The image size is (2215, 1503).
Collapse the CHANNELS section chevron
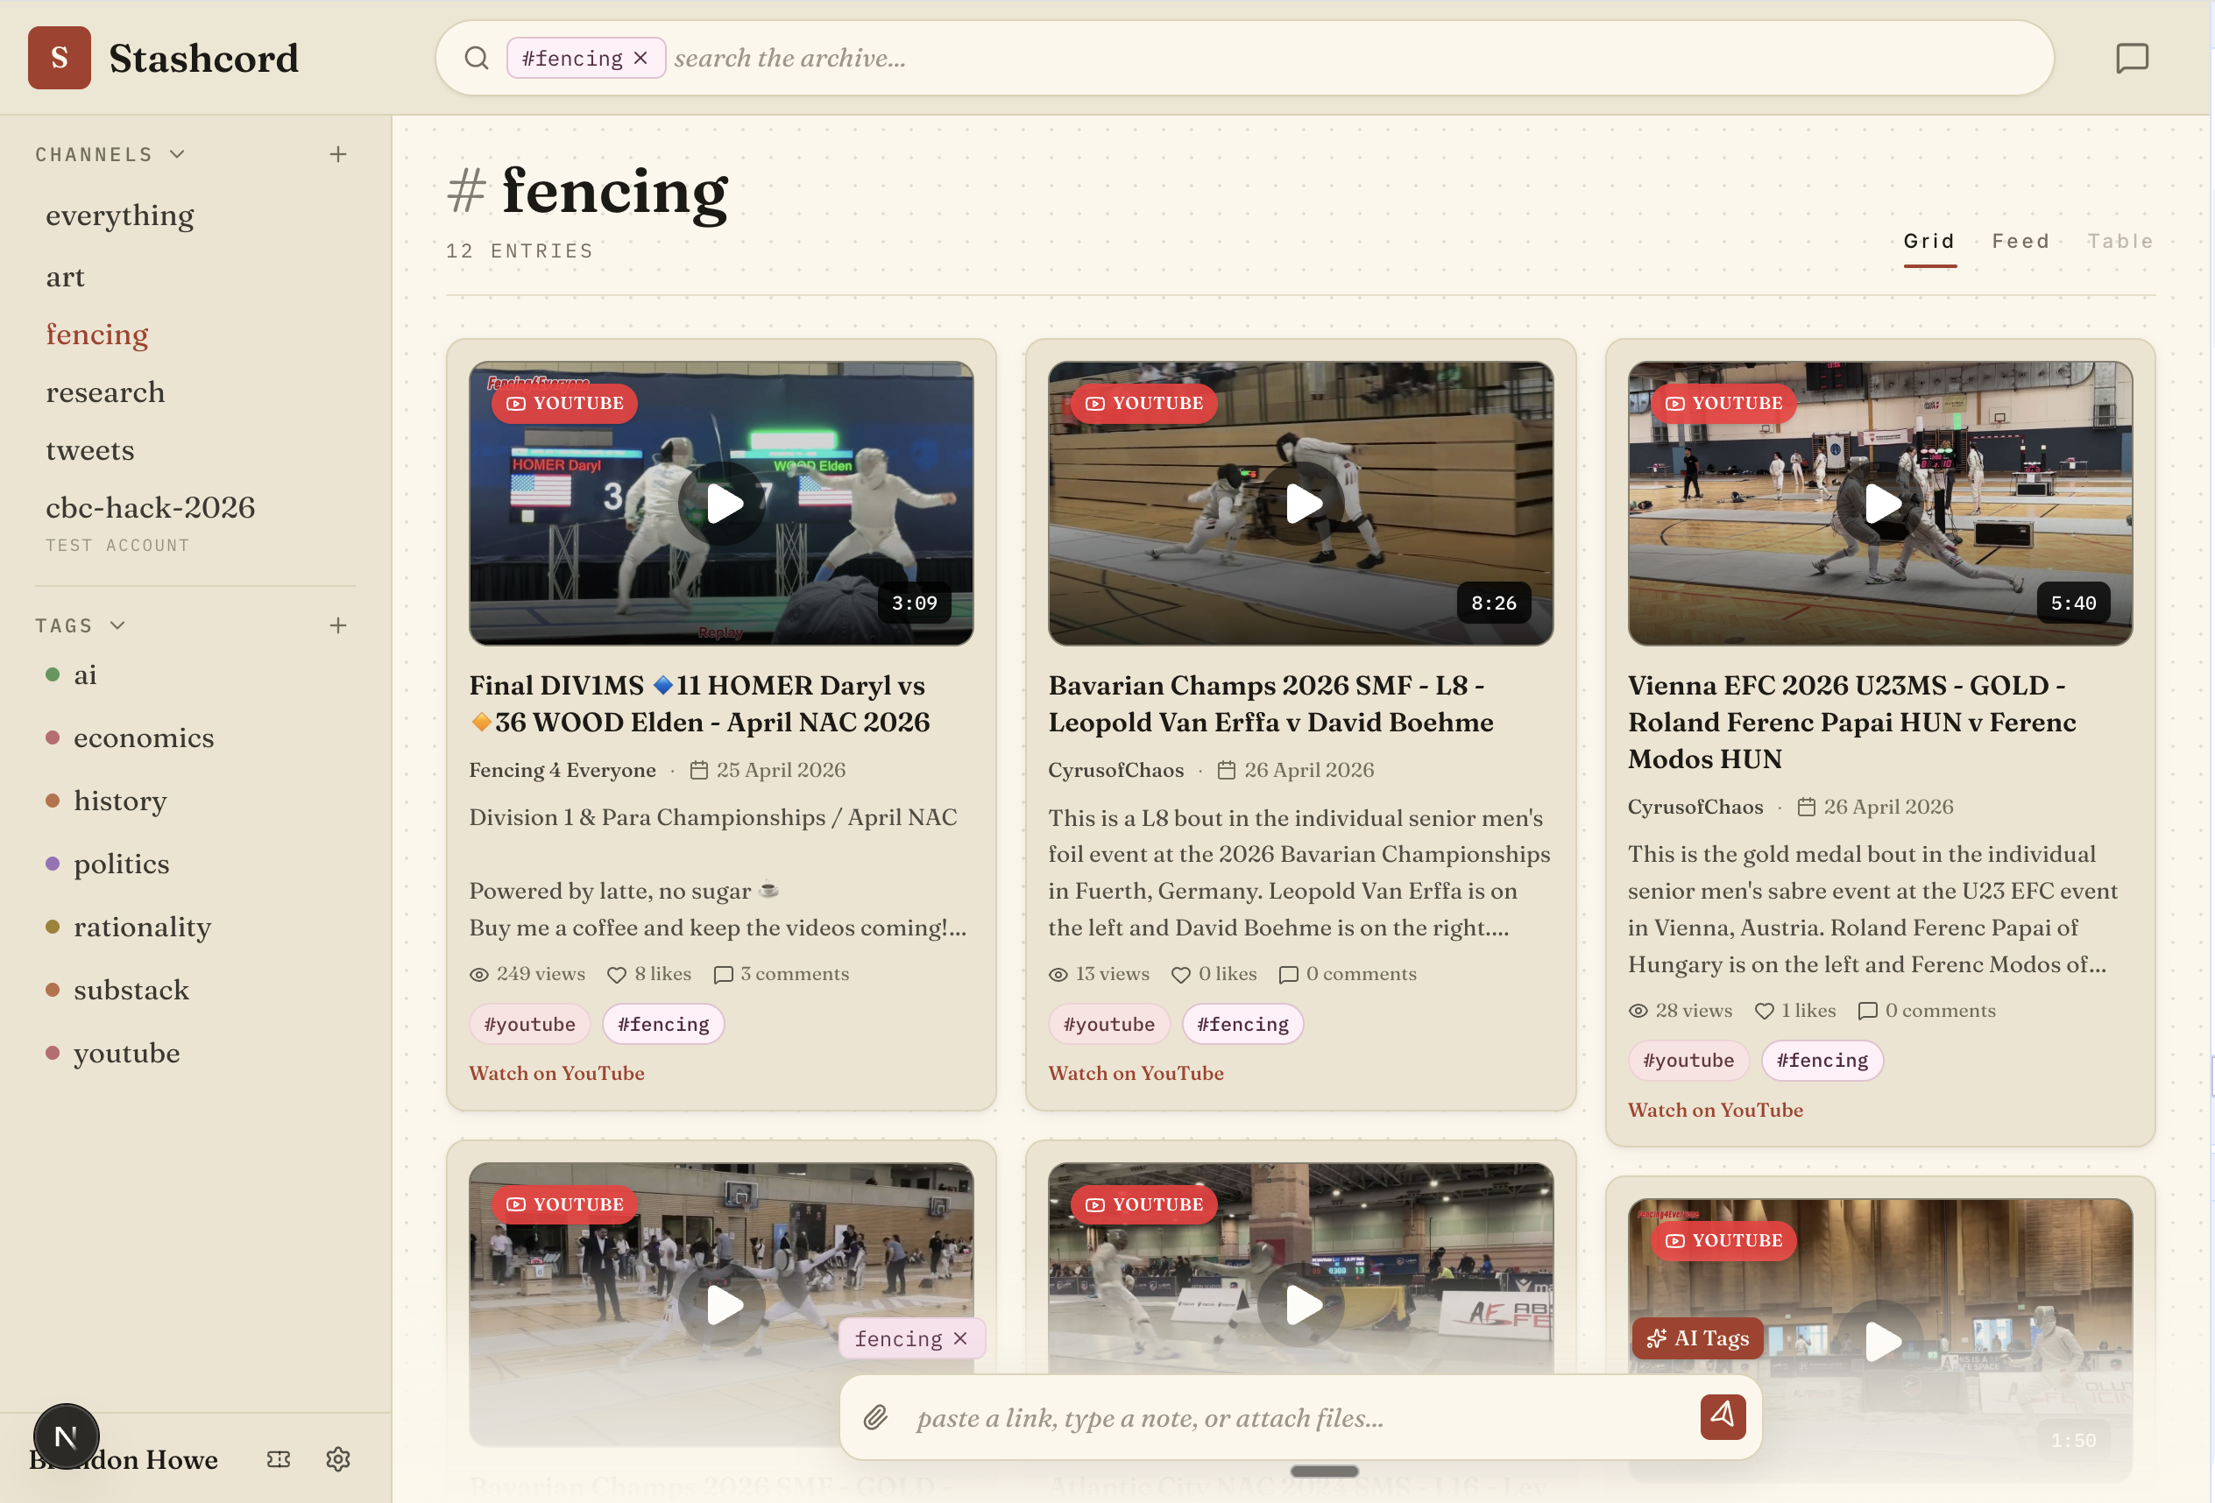click(x=177, y=154)
